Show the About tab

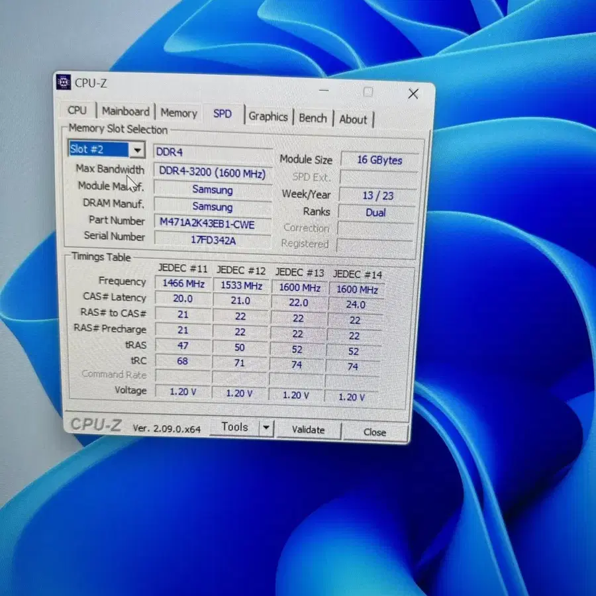tap(353, 119)
